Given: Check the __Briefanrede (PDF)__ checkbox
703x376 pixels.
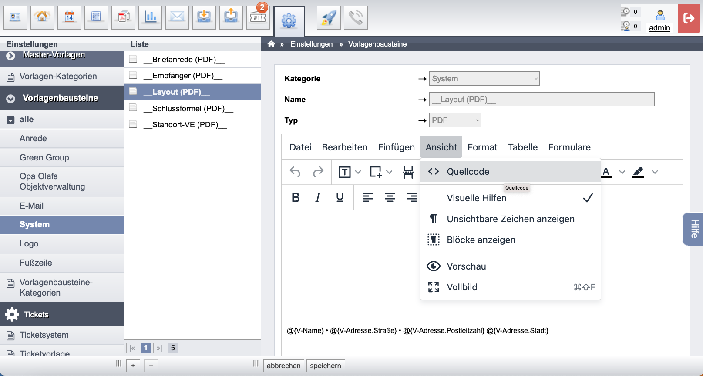Looking at the screenshot, I should point(133,59).
